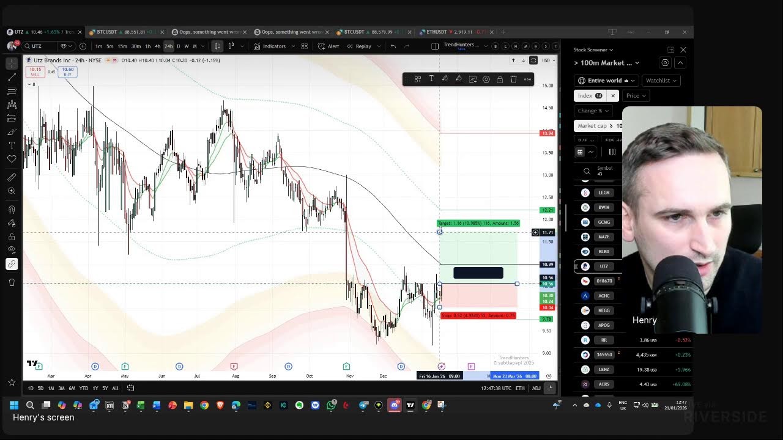Open the stock screener settings hexagon
This screenshot has width=783, height=440.
[x=665, y=63]
